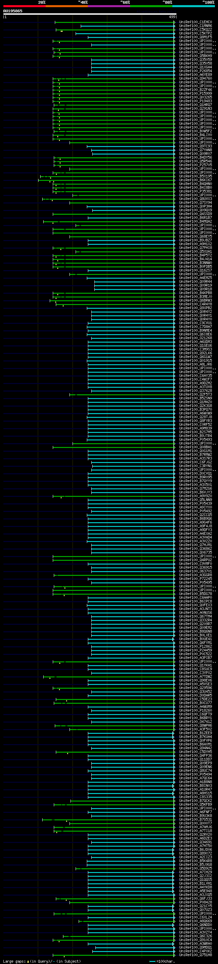Click the cyan ~100% identity legend bar
This screenshot has width=218, height=964.
pos(194,6)
